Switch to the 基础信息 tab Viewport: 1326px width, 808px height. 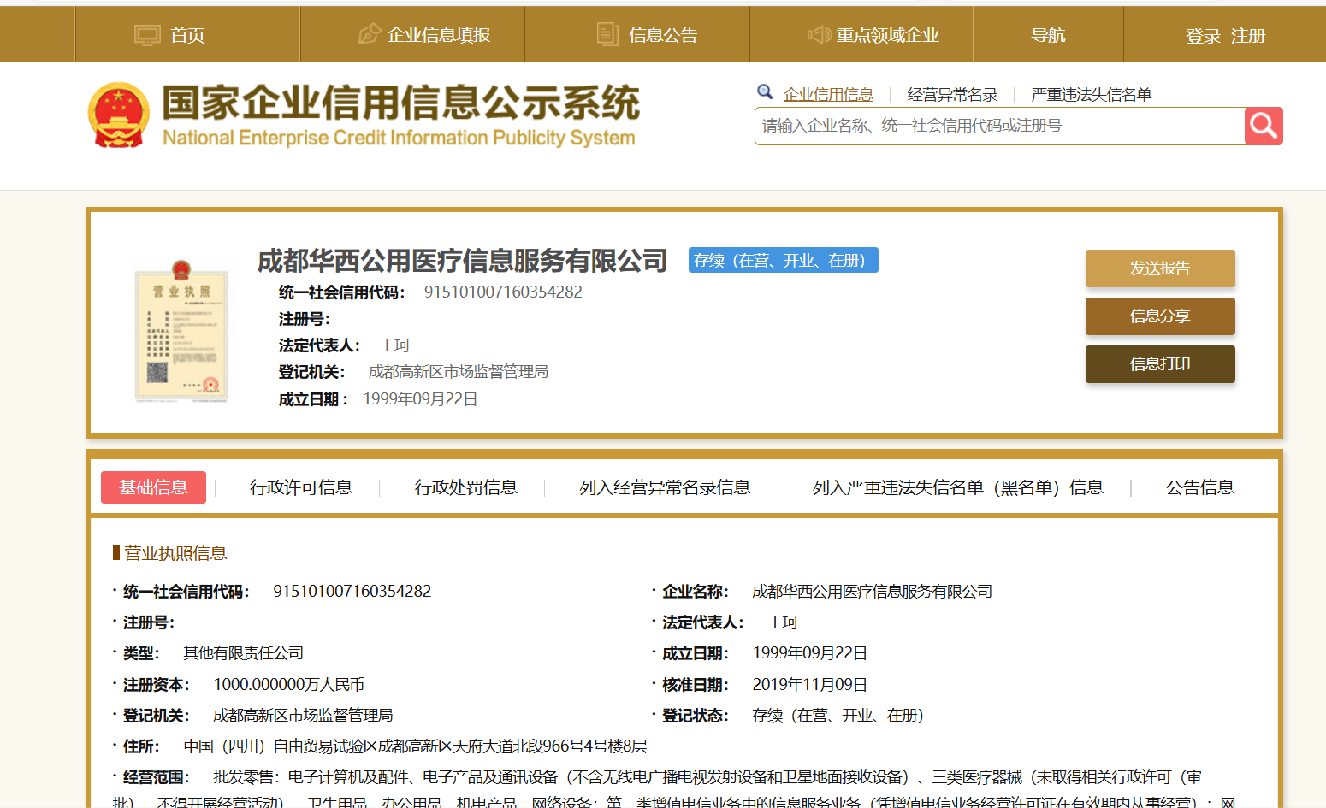point(153,487)
